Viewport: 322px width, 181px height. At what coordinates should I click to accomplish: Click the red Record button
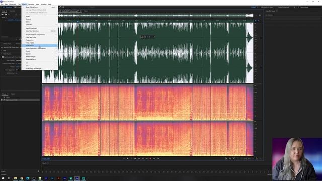(150, 158)
